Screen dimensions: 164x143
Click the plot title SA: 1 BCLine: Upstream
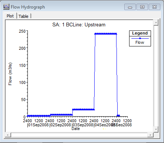[x=79, y=25]
